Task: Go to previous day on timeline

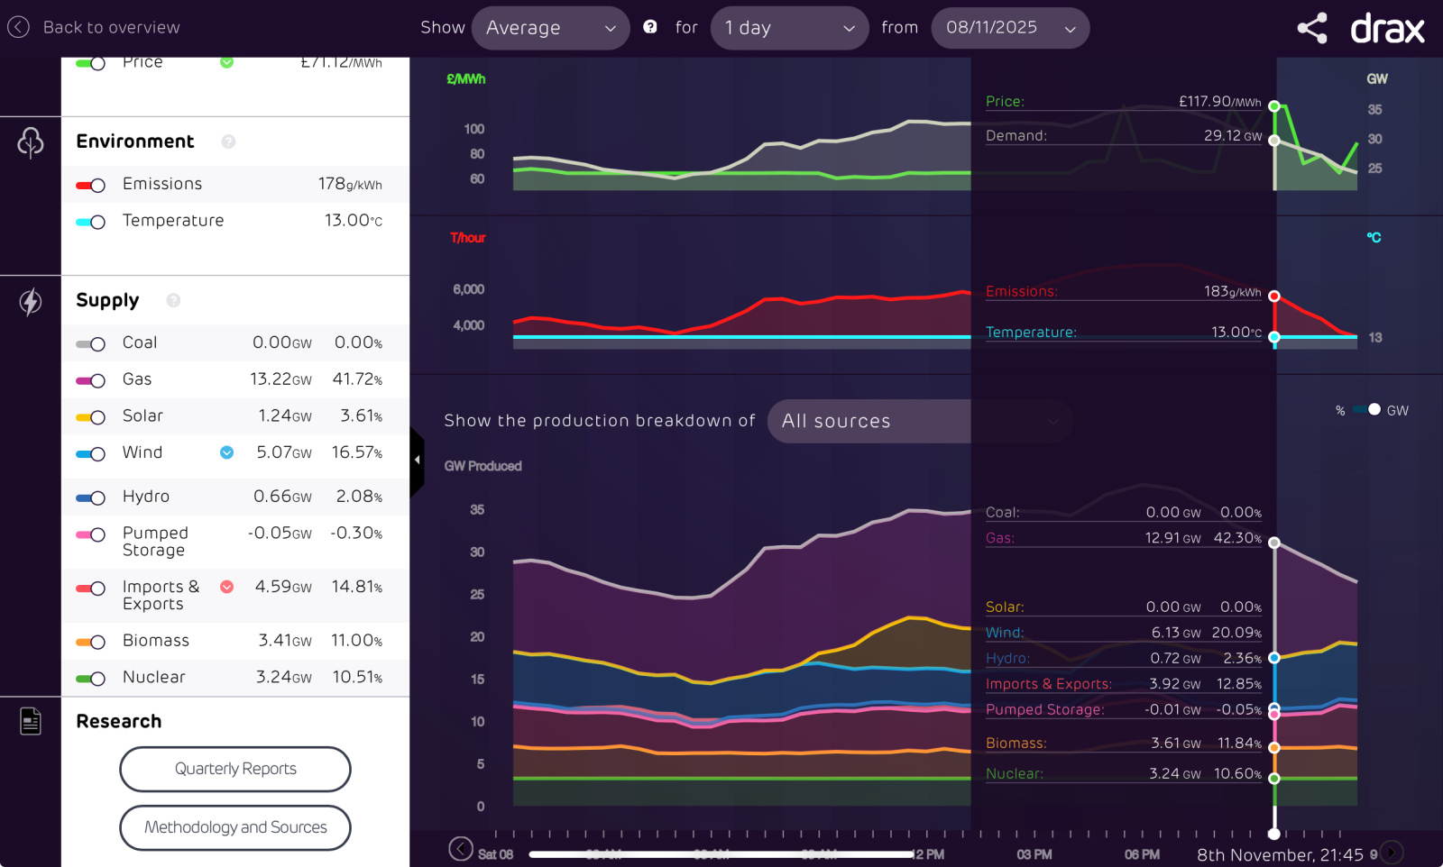Action: tap(461, 849)
